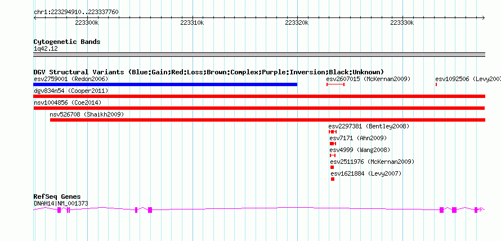Select the esv2511976 (McKernan2009) label
This screenshot has height=241, width=501.
click(372, 162)
